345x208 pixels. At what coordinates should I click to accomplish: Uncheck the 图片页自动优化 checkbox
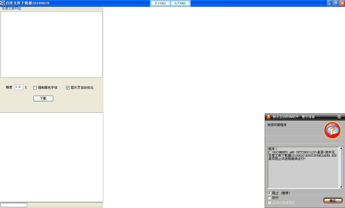pos(68,88)
